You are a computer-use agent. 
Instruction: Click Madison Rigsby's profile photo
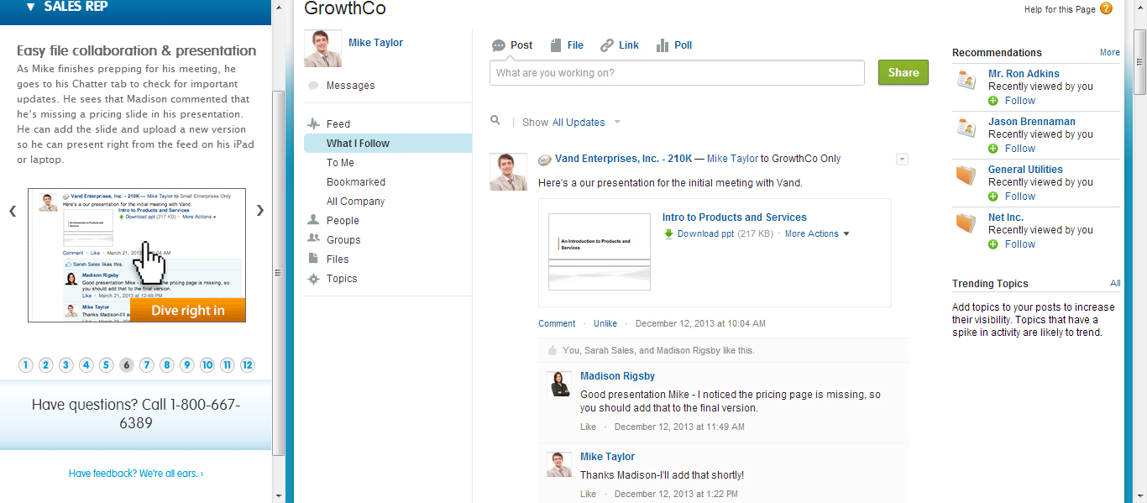(560, 384)
